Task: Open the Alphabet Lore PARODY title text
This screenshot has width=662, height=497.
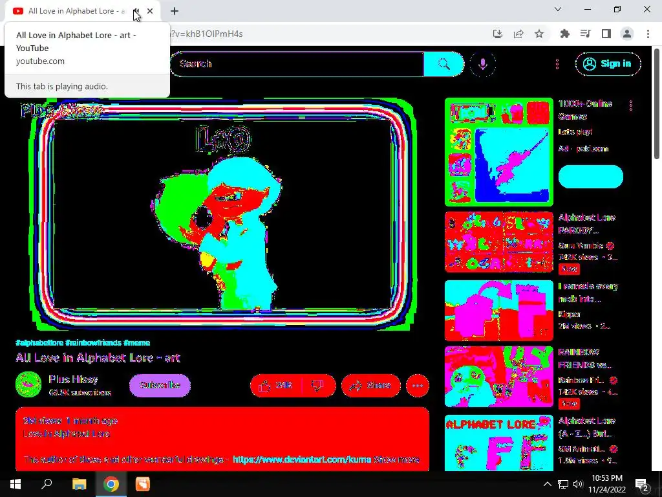Action: tap(586, 224)
